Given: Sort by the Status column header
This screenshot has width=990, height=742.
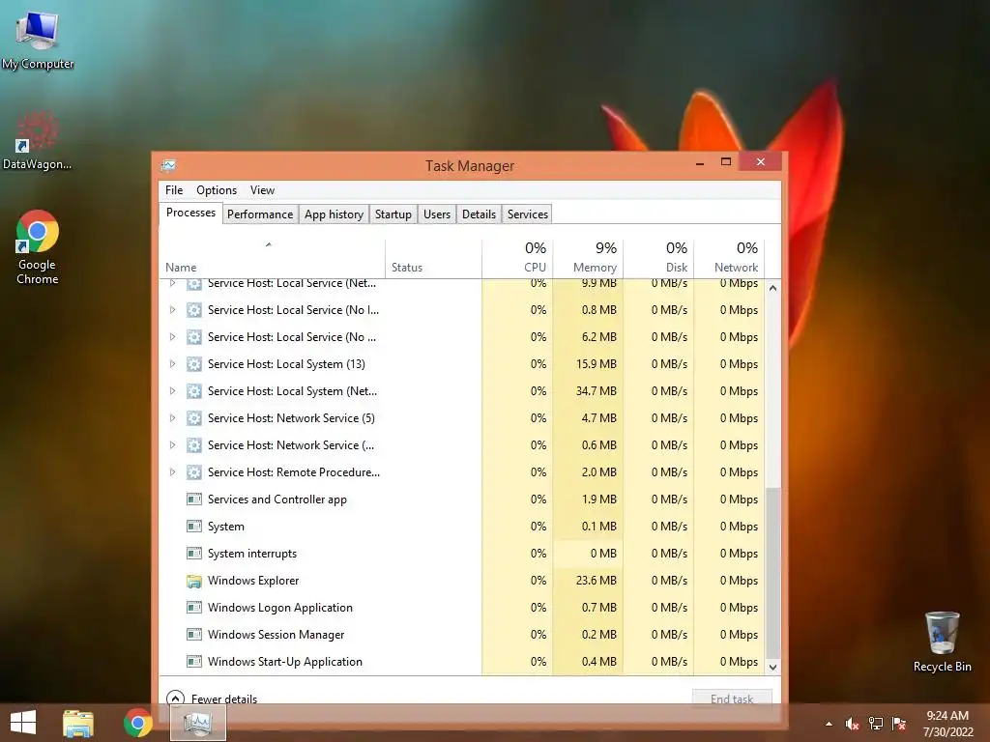Looking at the screenshot, I should point(433,259).
